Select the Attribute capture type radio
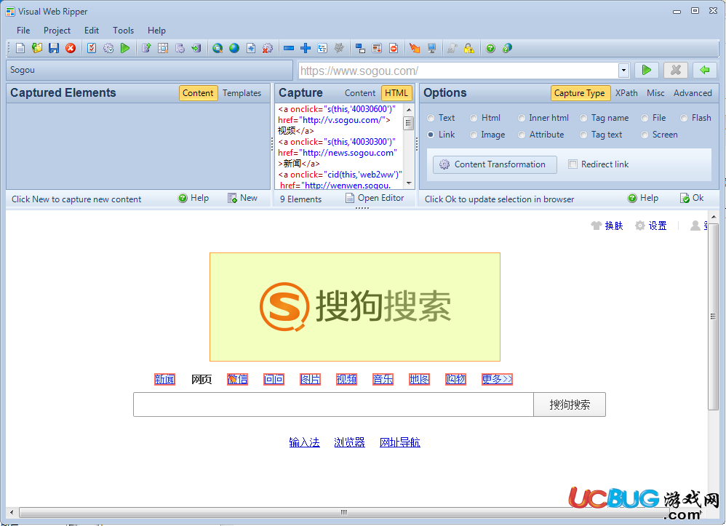Viewport: 726px width, 526px height. coord(522,135)
